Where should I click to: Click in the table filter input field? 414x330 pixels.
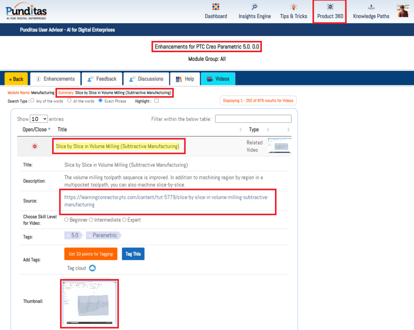(x=253, y=119)
